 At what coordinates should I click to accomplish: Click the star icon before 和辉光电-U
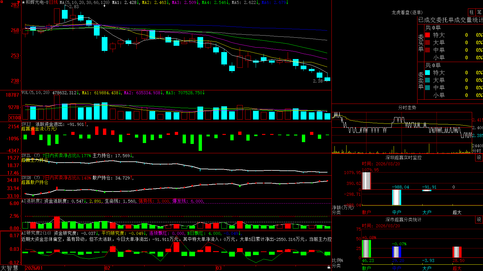coord(23,2)
